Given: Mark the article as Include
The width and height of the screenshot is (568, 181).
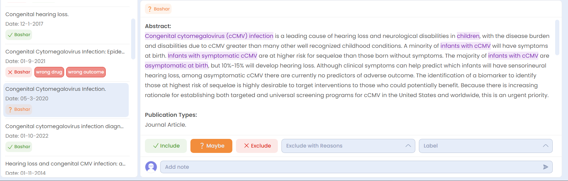Looking at the screenshot, I should tap(166, 146).
